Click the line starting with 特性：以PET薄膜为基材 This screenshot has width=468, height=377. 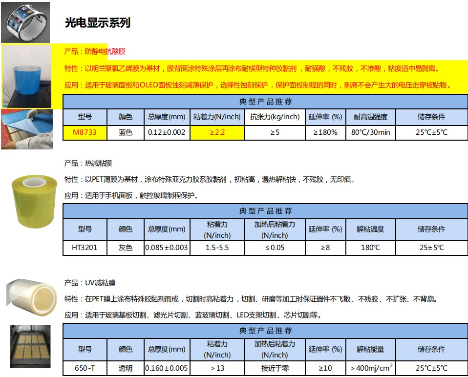[x=210, y=179]
